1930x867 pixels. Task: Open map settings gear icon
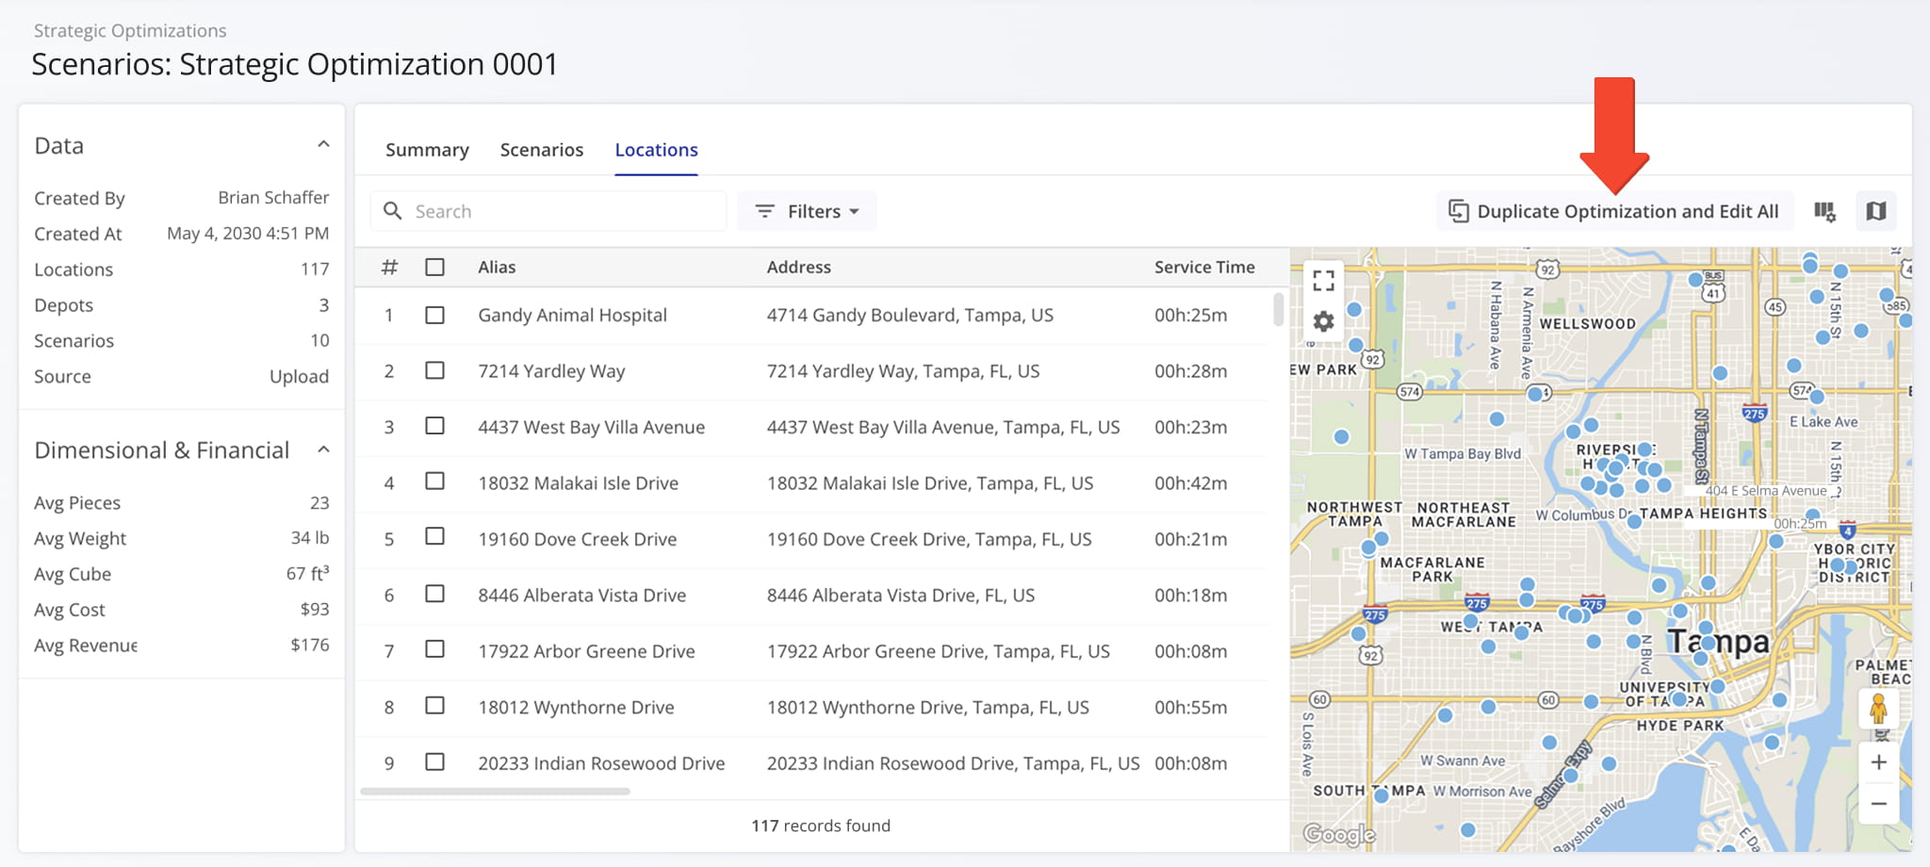pos(1323,321)
